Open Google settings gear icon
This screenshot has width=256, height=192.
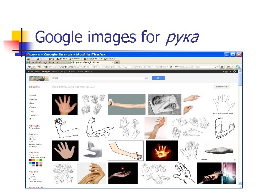click(235, 71)
